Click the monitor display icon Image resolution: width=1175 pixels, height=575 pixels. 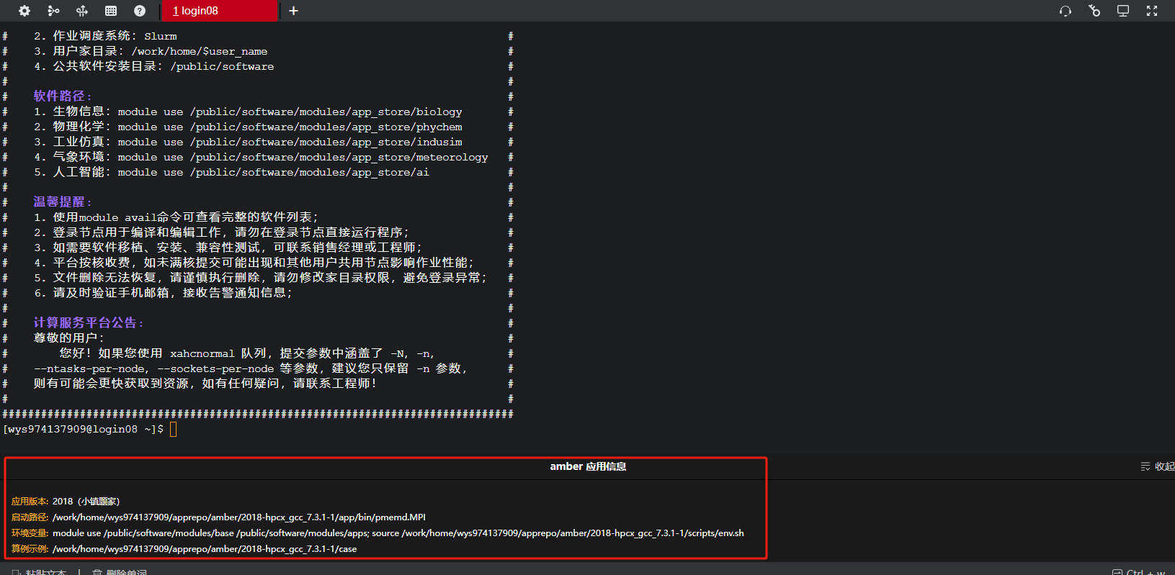click(x=1123, y=11)
